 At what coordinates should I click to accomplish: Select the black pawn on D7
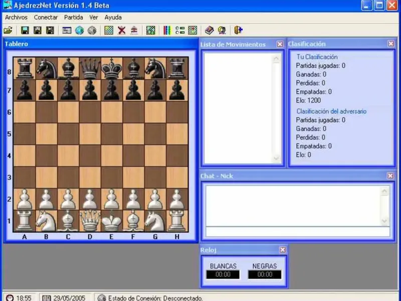(x=90, y=90)
